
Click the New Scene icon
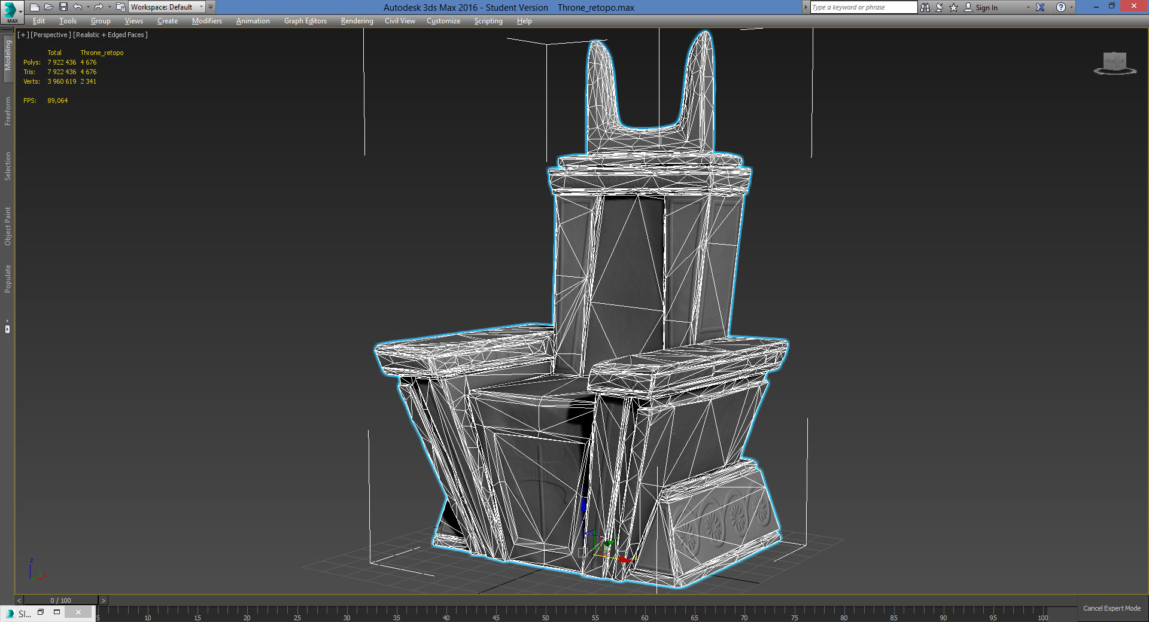coord(35,7)
